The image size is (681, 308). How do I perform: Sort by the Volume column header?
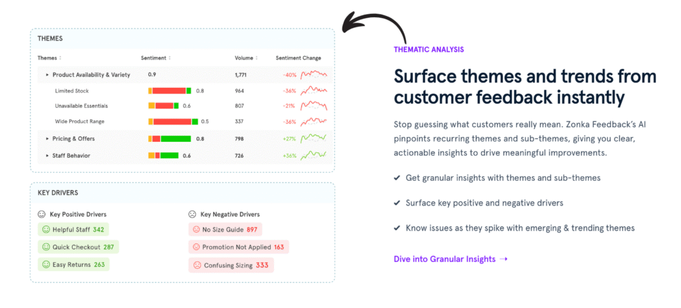click(246, 58)
